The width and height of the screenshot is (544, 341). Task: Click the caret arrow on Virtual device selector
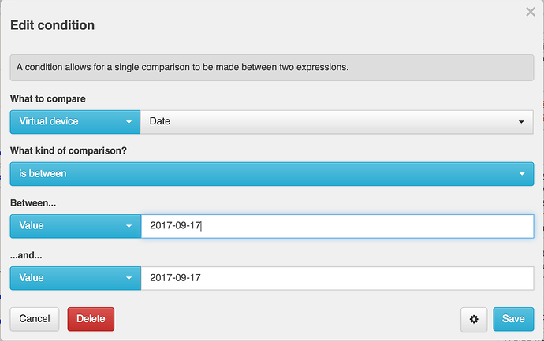129,122
